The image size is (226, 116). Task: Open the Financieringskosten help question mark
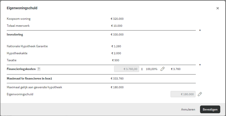(39, 69)
